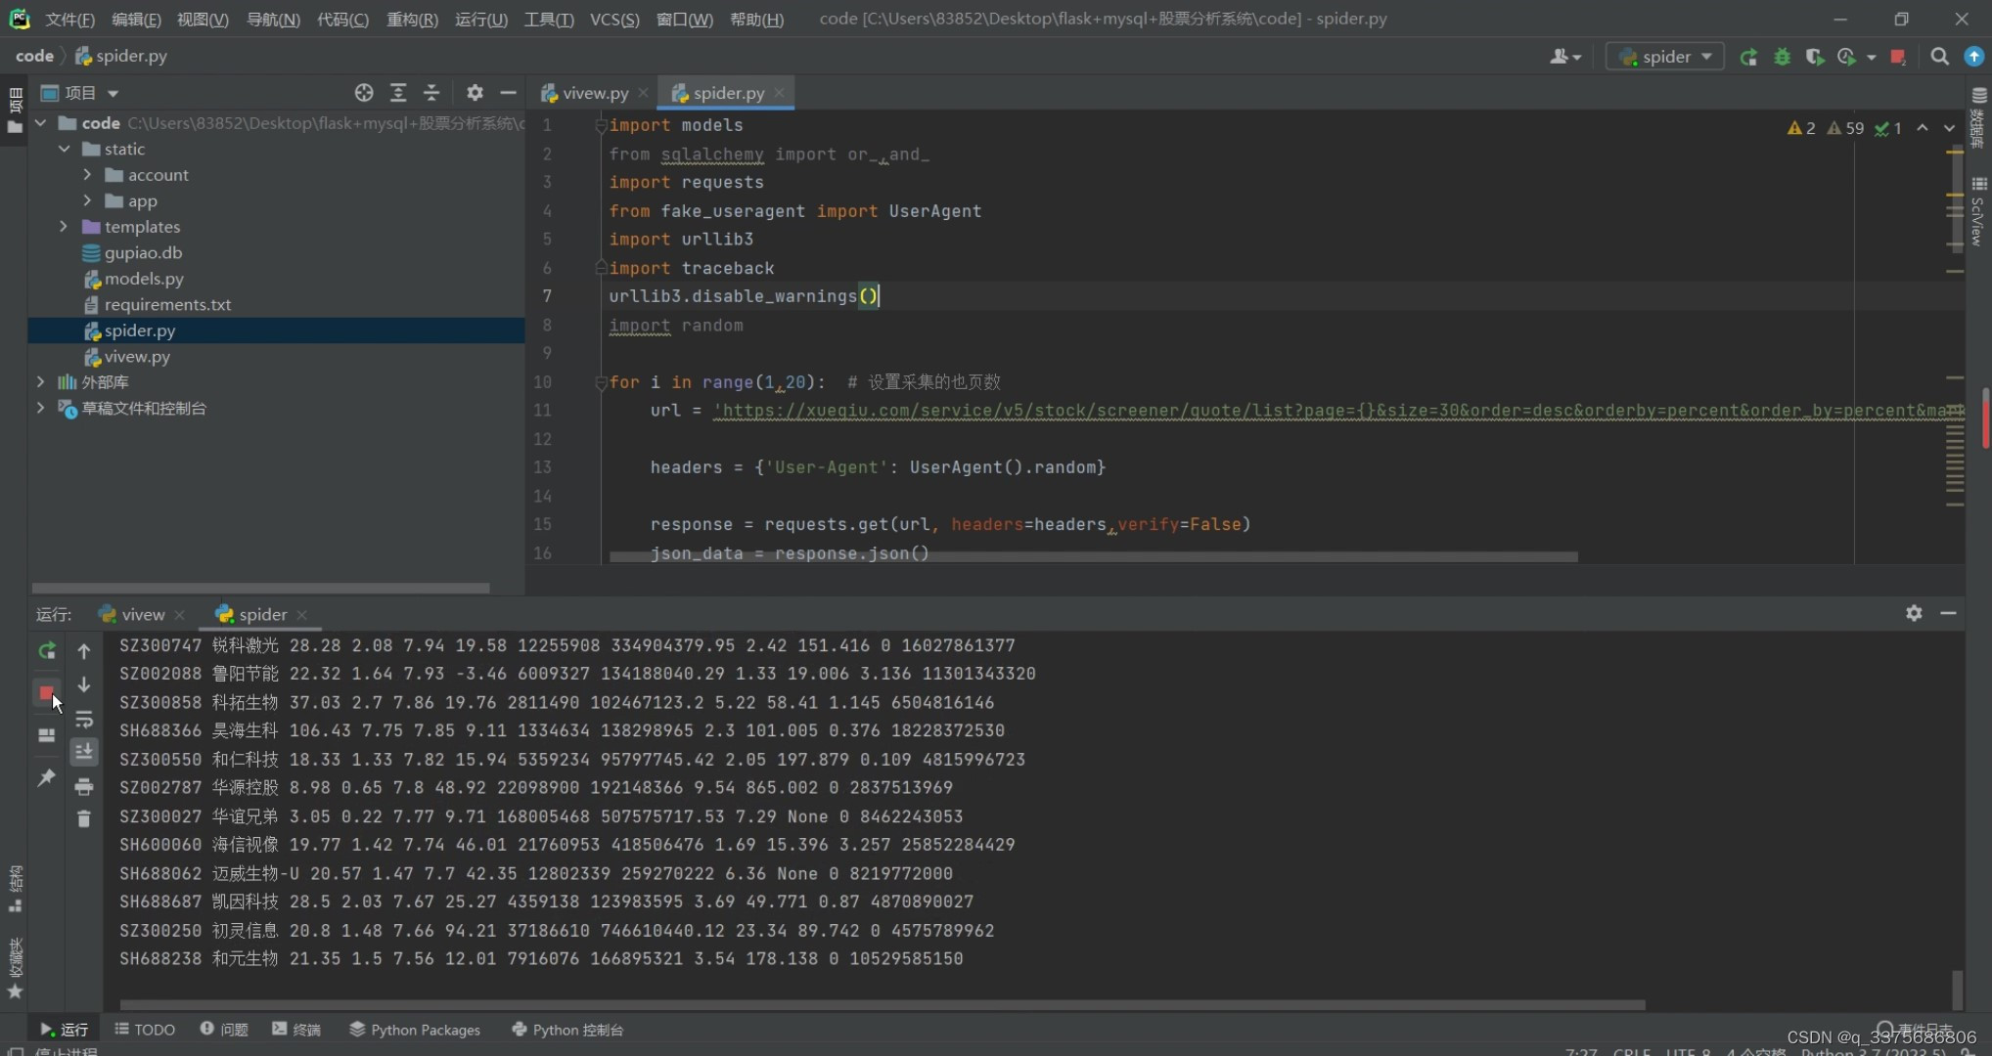Click the scroll down arrow icon in run panel

pos(81,682)
